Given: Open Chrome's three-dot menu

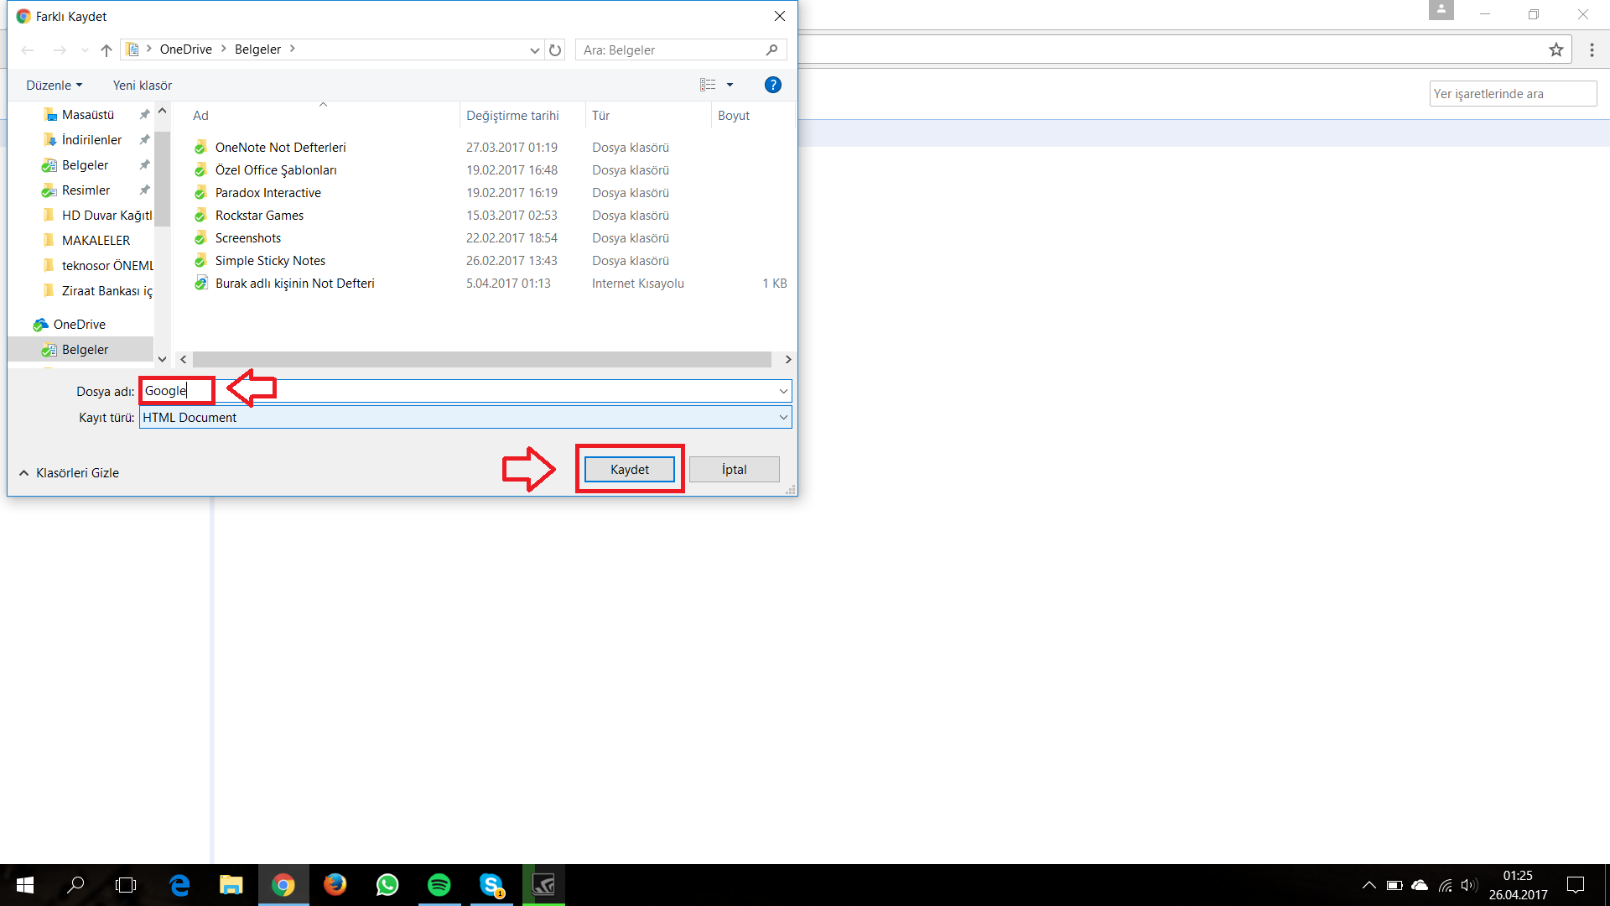Looking at the screenshot, I should pyautogui.click(x=1592, y=50).
